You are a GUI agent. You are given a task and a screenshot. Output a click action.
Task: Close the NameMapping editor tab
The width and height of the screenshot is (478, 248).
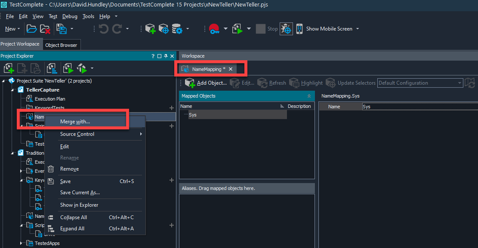coord(230,69)
